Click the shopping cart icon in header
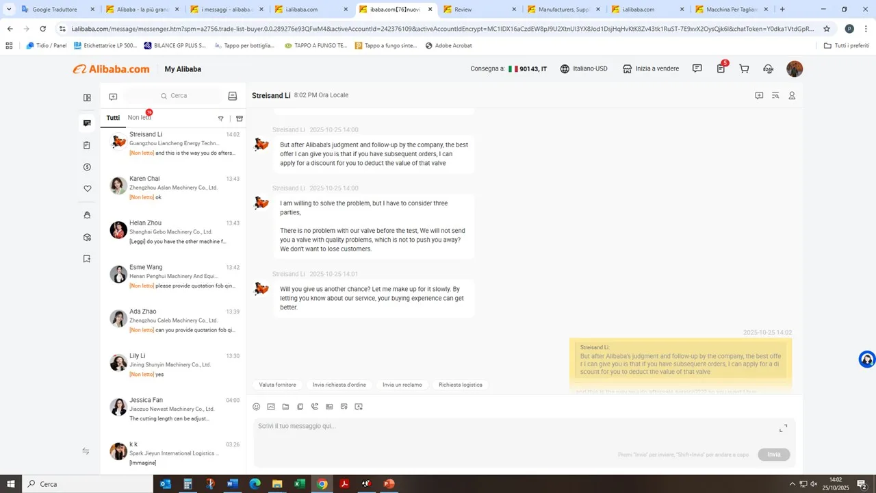The width and height of the screenshot is (876, 493). tap(744, 69)
